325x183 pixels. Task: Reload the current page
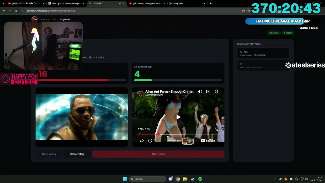click(16, 11)
